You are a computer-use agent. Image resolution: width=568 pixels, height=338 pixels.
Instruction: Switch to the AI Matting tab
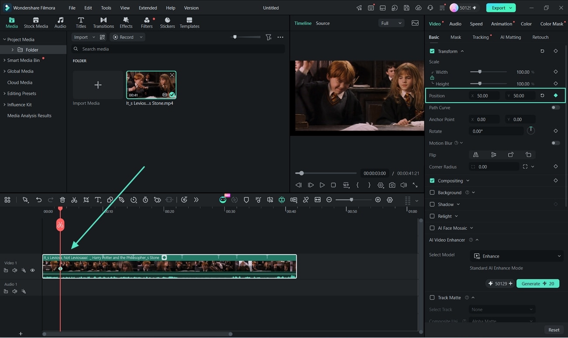510,37
